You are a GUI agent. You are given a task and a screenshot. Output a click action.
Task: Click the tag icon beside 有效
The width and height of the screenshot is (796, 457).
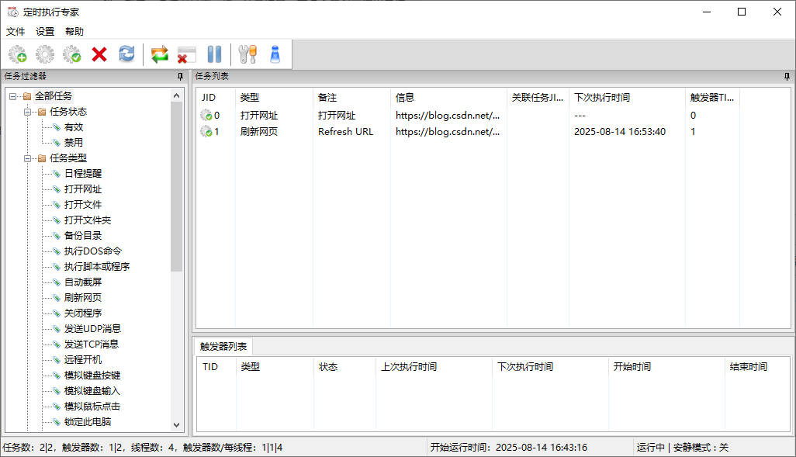57,127
